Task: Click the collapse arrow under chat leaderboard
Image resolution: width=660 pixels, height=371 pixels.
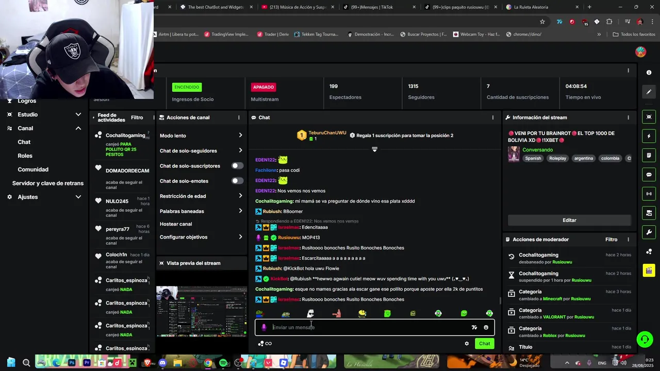Action: [x=374, y=149]
